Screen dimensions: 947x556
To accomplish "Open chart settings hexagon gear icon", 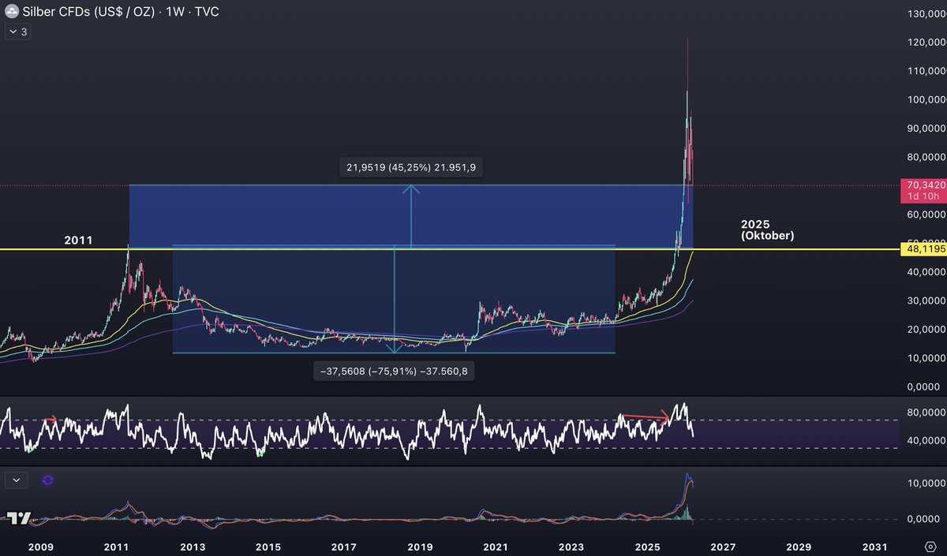I will click(930, 547).
